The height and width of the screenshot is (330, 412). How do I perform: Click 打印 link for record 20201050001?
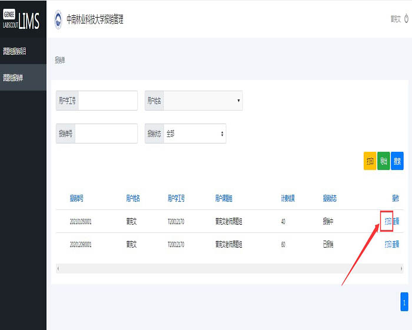click(x=388, y=221)
